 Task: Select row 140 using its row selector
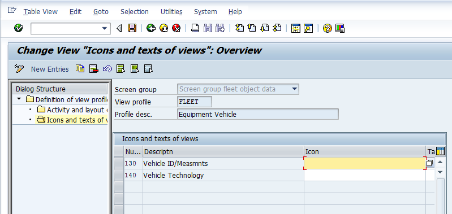pos(119,175)
